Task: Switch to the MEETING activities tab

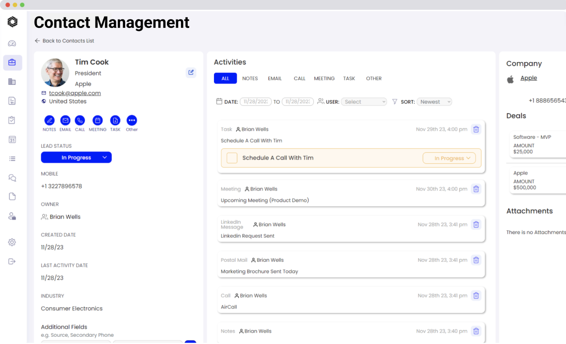Action: point(324,78)
